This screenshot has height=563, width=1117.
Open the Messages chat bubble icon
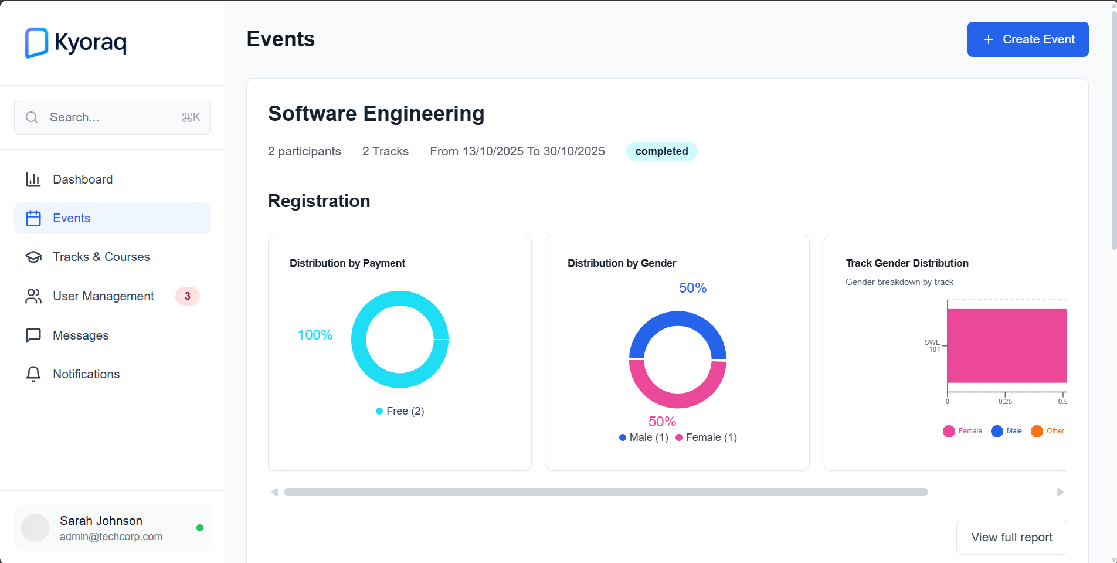33,335
